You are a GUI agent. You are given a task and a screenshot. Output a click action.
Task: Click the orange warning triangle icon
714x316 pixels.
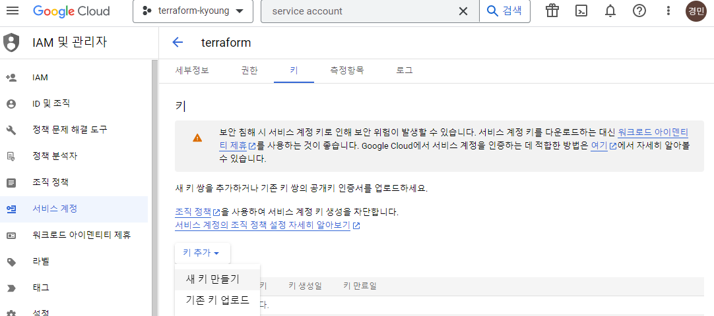[197, 138]
